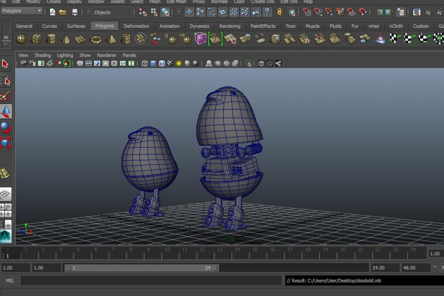Open the Shading panel menu
Viewport: 444px width, 296px height.
point(43,55)
